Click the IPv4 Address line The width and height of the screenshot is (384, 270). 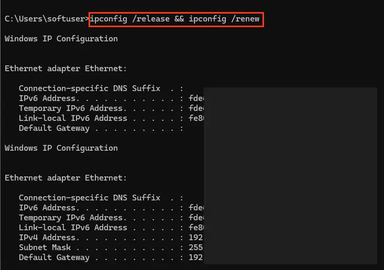pos(111,238)
